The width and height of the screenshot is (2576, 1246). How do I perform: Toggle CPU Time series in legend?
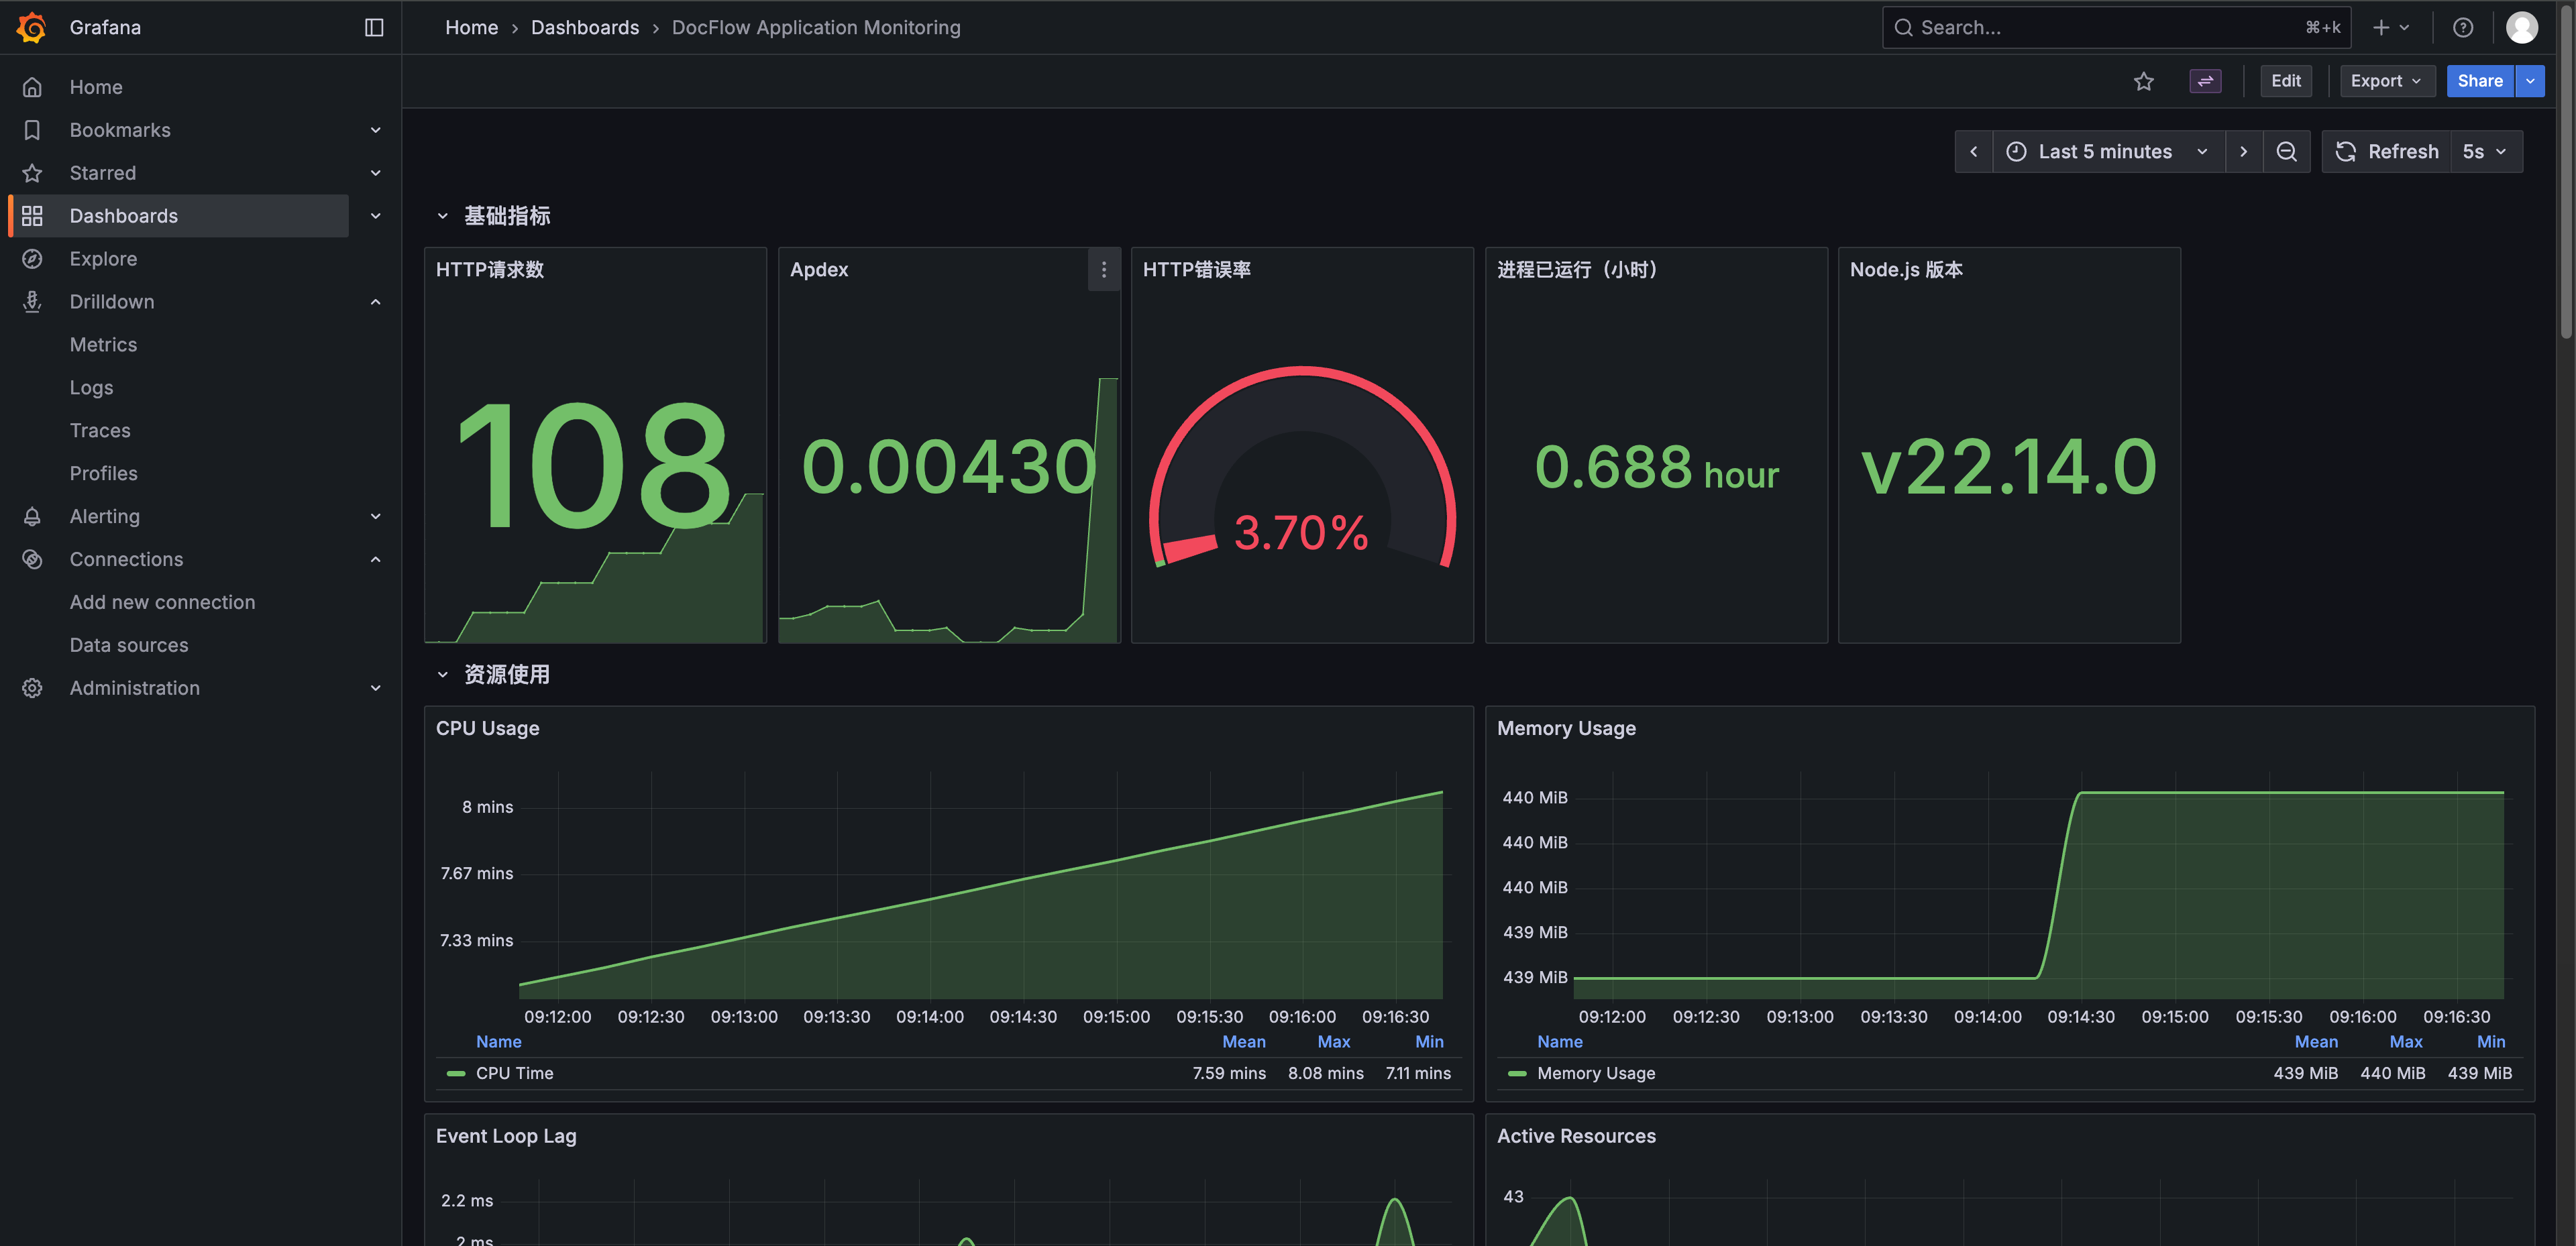[514, 1073]
